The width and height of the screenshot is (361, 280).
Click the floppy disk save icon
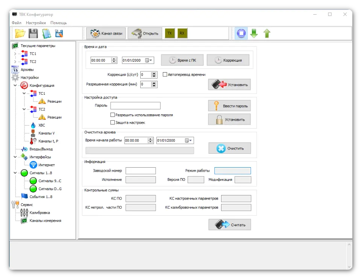33,33
